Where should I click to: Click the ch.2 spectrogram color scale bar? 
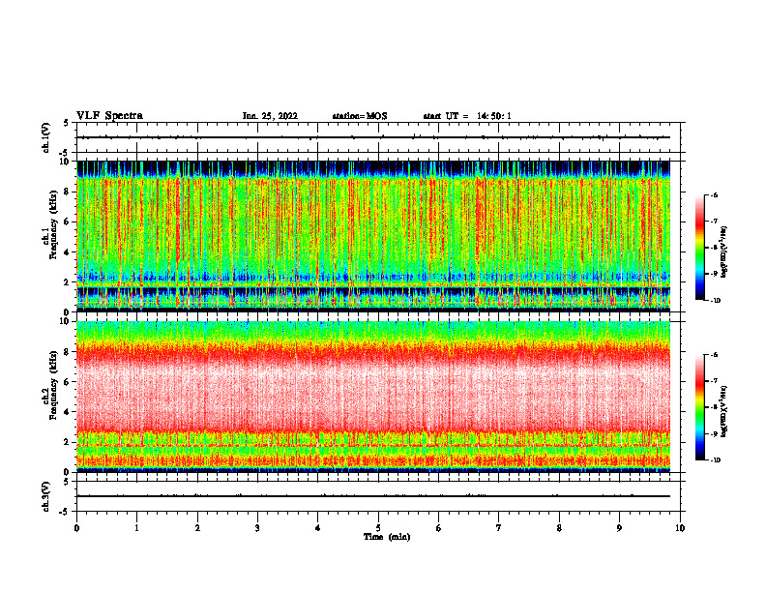[x=699, y=407]
